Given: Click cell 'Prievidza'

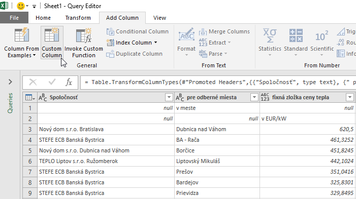Looking at the screenshot, I should tap(217, 193).
